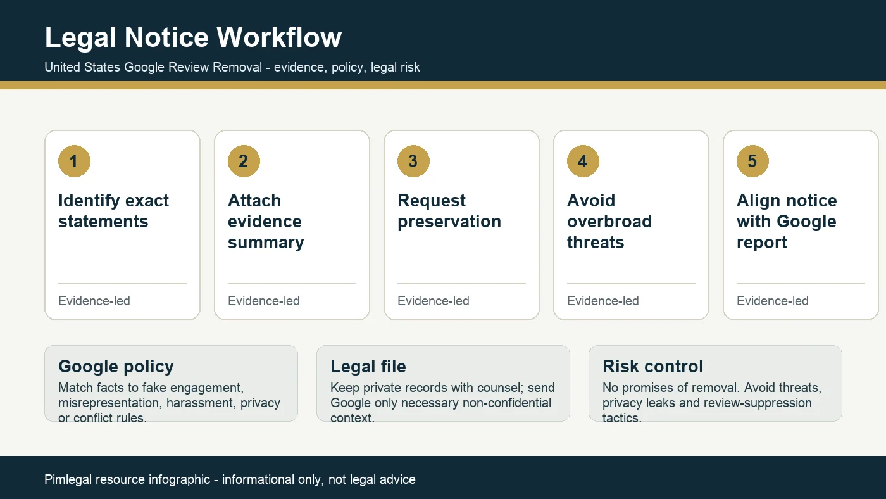
Task: Click the footer "Pimlegal resource infographic" disclaimer
Action: coord(230,479)
